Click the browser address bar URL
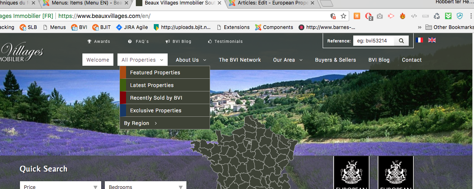 104,16
